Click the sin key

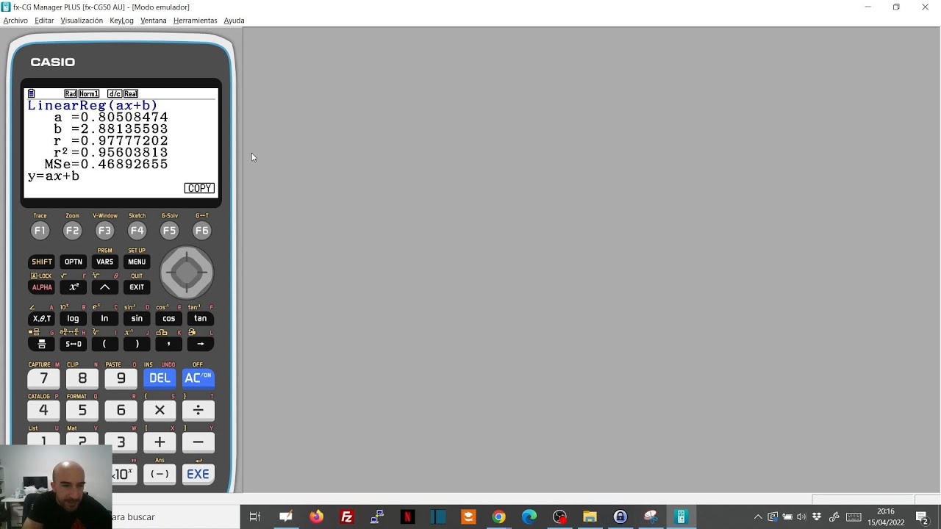click(137, 318)
